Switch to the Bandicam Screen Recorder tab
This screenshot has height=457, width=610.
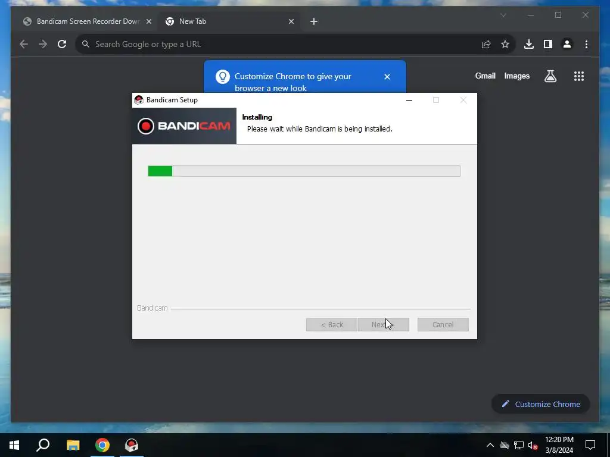click(87, 21)
